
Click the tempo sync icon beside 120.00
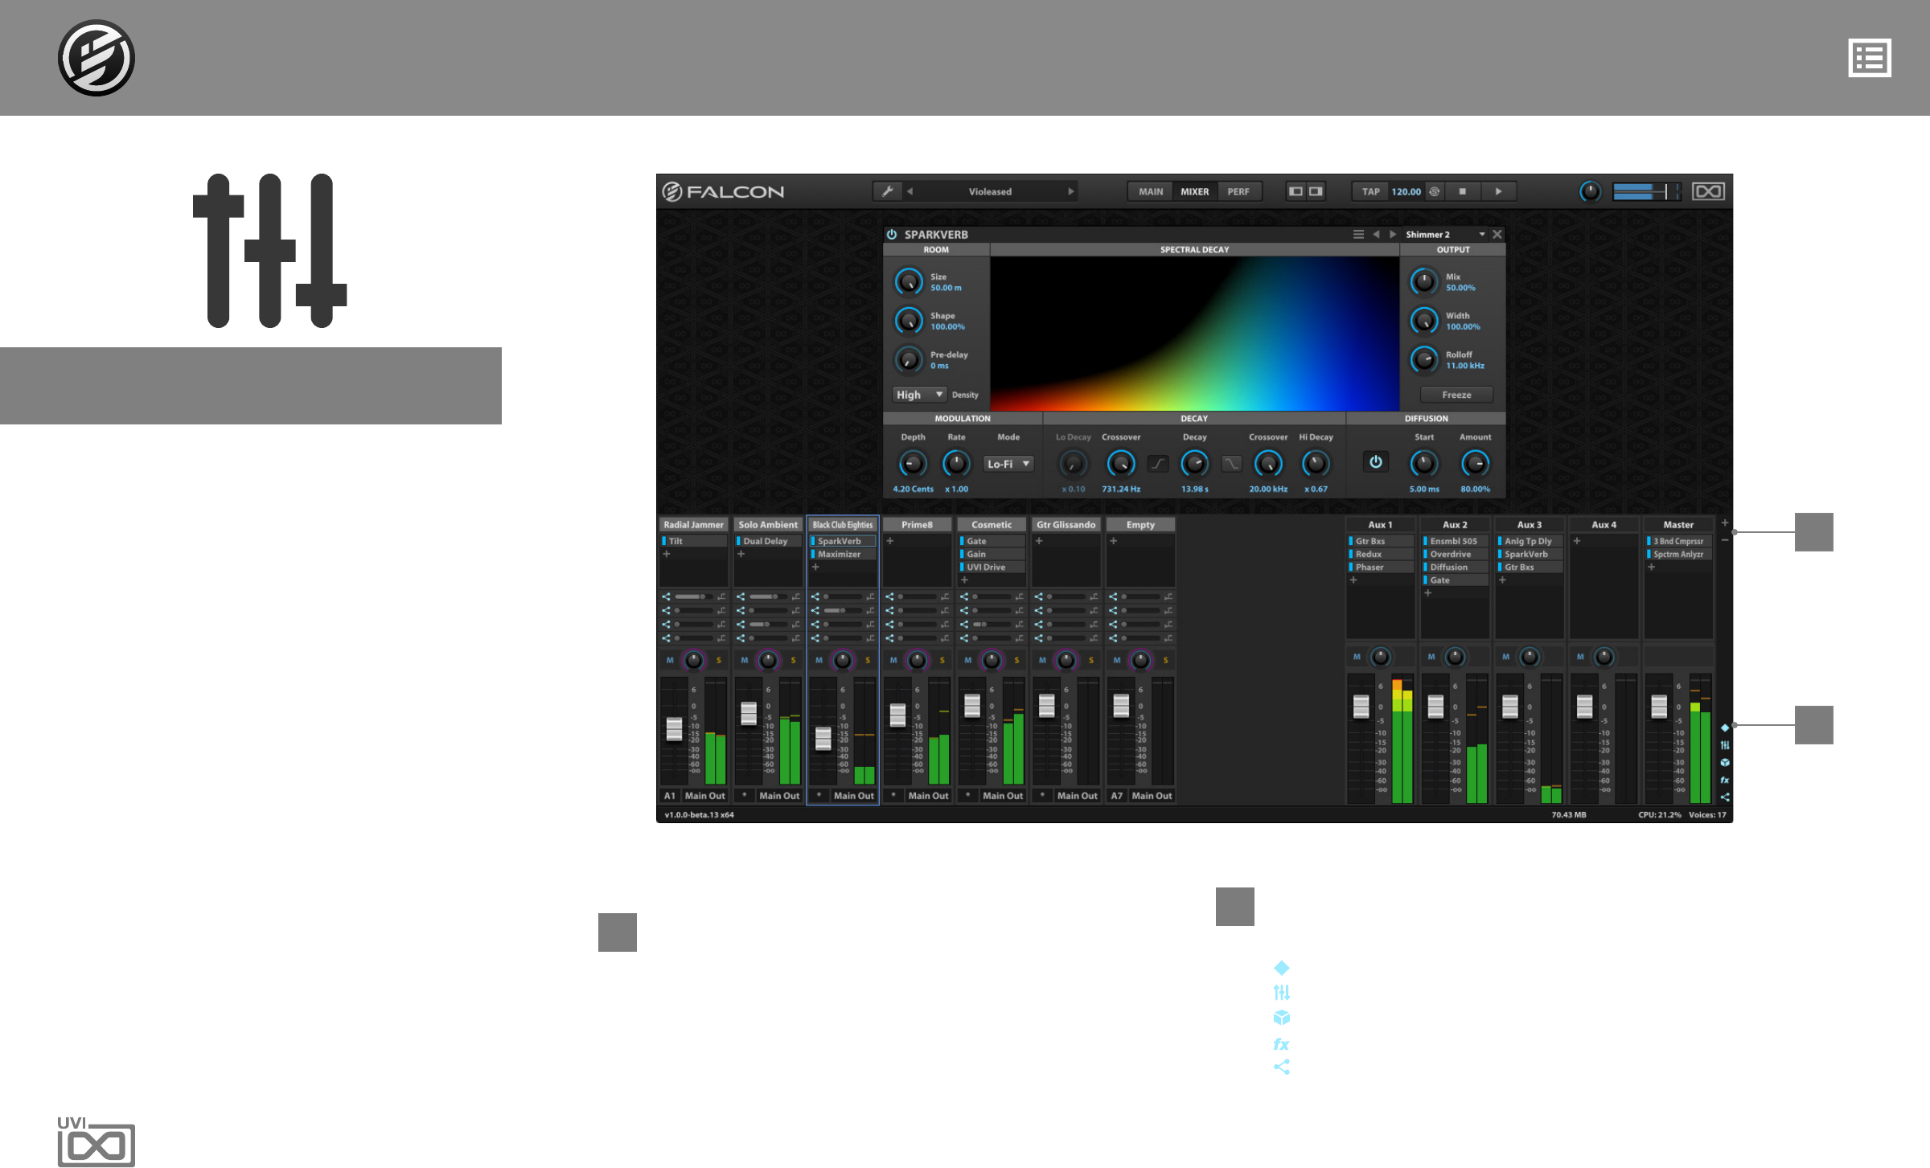coord(1434,191)
